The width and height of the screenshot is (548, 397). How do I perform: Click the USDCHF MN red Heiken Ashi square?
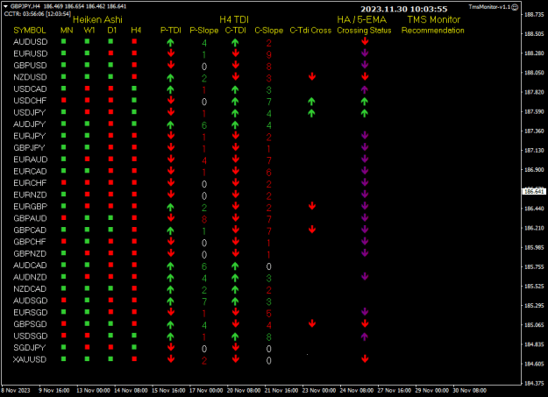coord(64,100)
